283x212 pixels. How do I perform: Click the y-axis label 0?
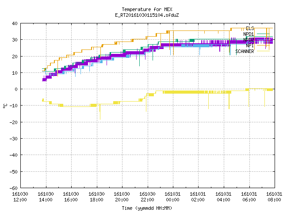[16, 89]
